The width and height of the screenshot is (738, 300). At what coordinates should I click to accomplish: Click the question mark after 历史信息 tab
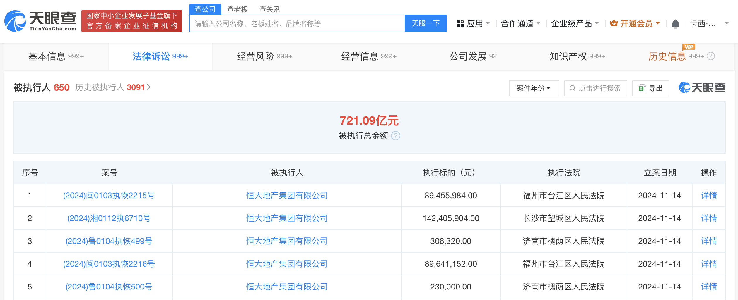tap(710, 56)
